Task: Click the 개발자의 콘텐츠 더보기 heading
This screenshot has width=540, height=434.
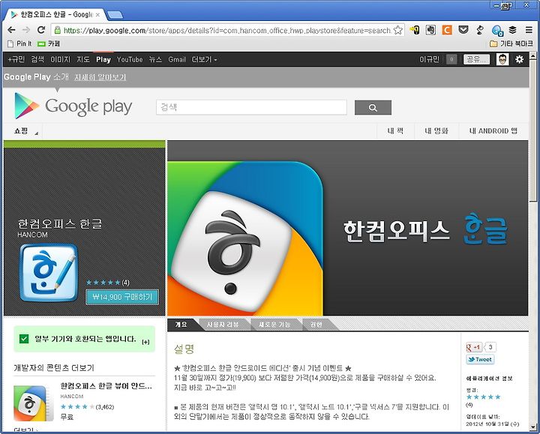Action: (x=54, y=367)
